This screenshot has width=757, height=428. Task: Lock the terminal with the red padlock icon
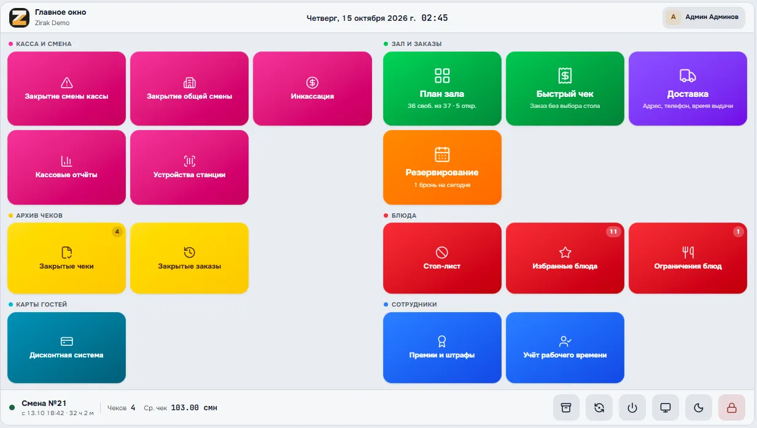click(x=732, y=408)
